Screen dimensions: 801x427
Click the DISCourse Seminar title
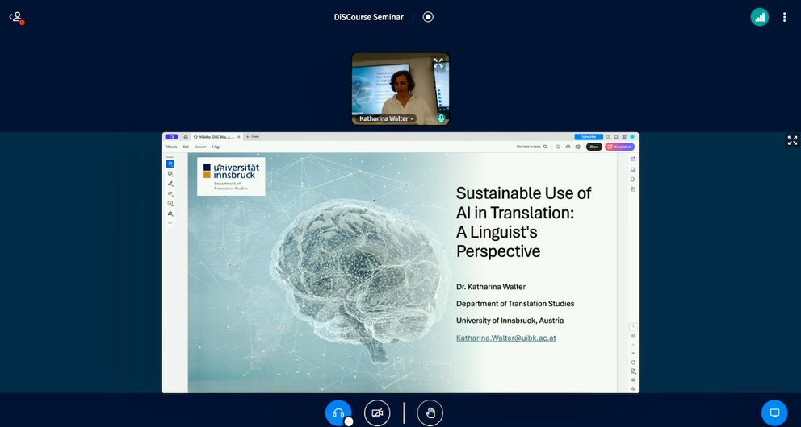[368, 17]
